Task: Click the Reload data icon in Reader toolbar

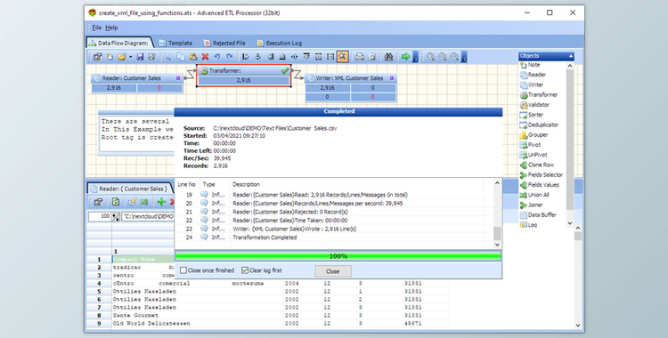Action: (x=116, y=202)
